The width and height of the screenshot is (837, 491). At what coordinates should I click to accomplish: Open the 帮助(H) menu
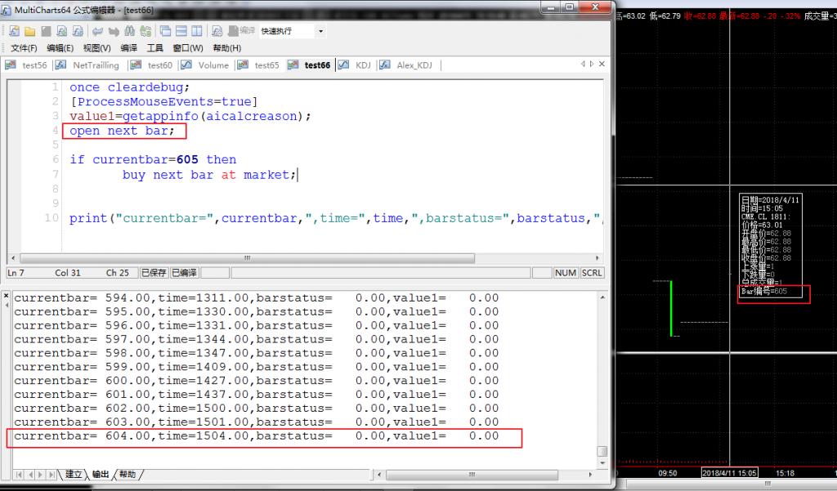click(x=227, y=48)
